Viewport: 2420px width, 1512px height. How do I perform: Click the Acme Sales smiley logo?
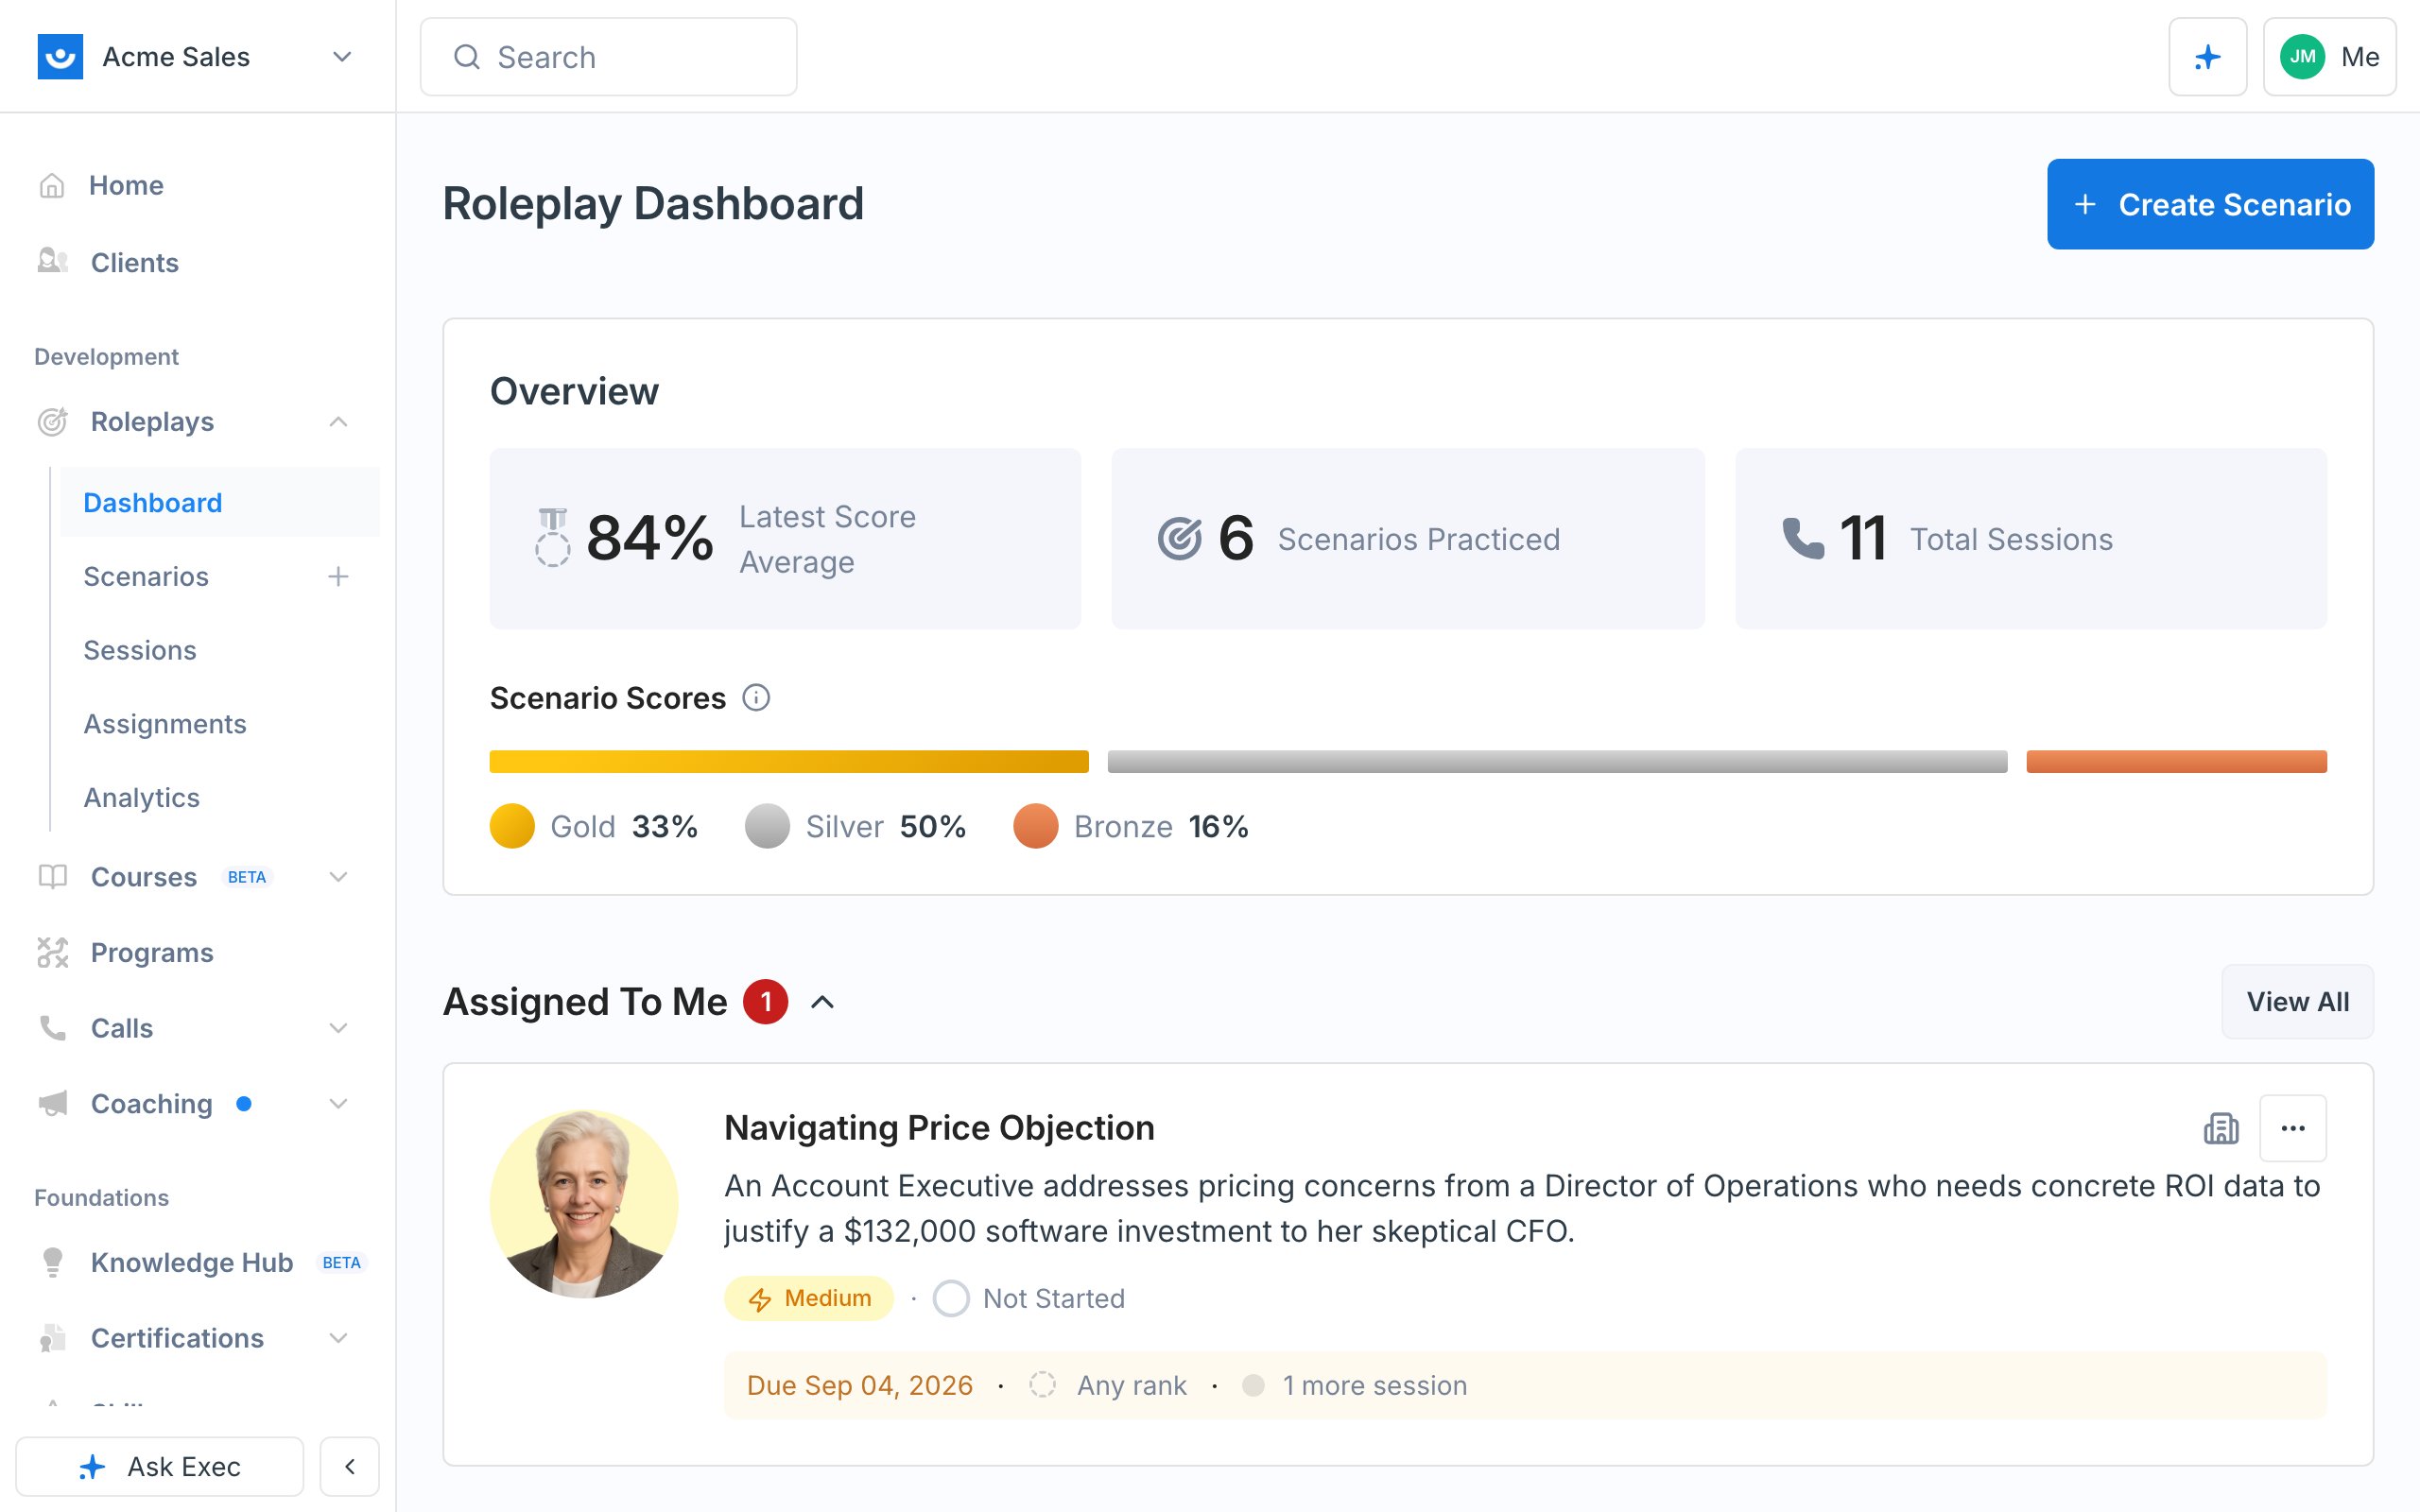coord(60,57)
